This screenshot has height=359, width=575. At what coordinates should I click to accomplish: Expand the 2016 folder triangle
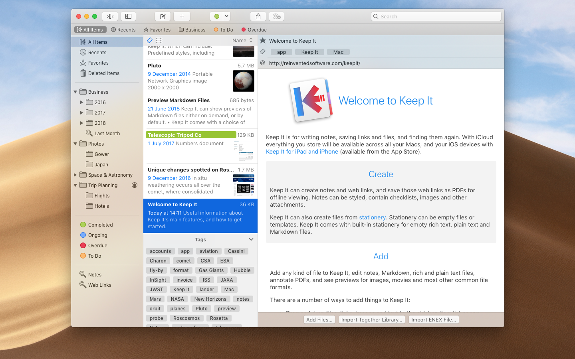(82, 102)
